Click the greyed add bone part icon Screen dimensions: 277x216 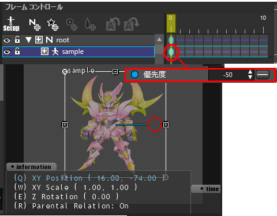pyautogui.click(x=90, y=24)
